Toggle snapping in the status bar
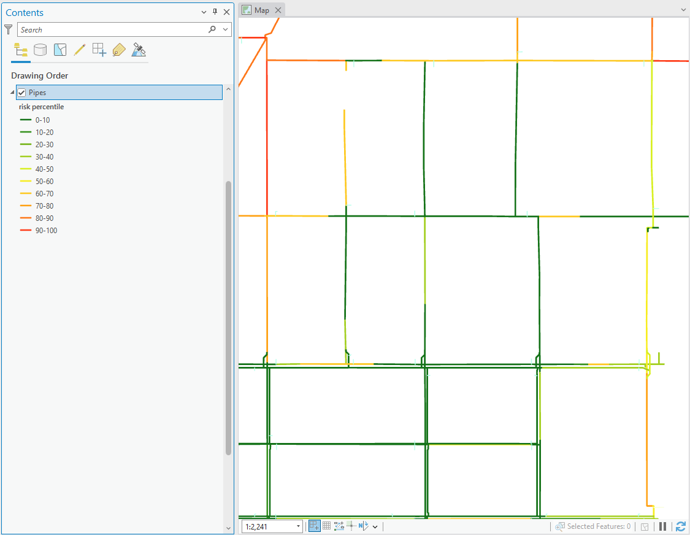Screen dimensions: 690x535 (x=314, y=526)
